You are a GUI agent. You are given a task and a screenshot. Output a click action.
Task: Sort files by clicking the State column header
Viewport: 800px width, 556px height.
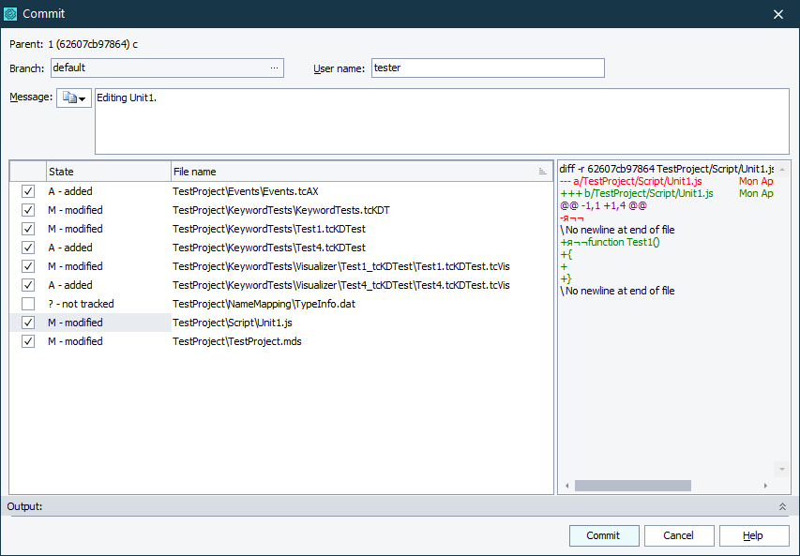point(108,171)
